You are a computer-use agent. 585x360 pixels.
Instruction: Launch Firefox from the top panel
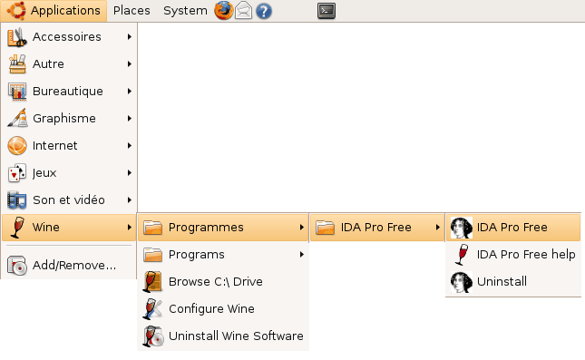223,11
